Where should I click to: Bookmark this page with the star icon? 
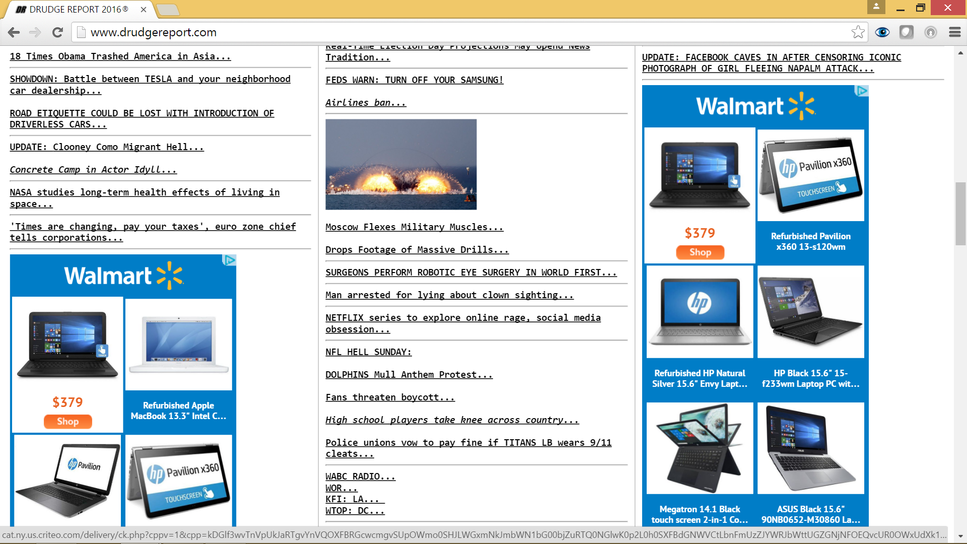(858, 32)
